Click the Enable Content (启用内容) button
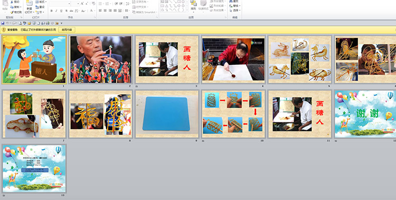 [x=67, y=30]
